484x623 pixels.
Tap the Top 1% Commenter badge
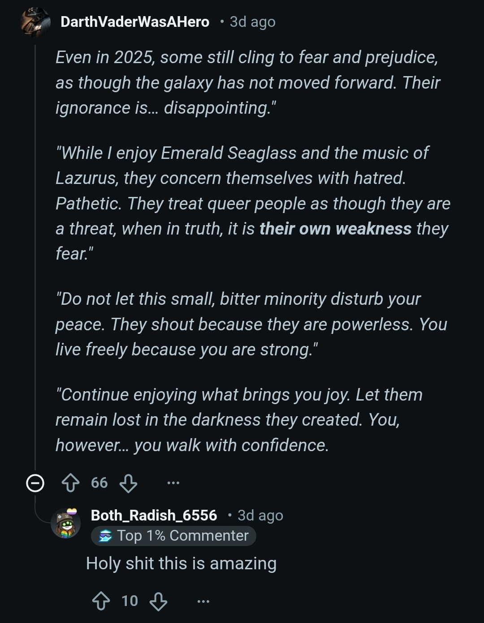click(173, 536)
